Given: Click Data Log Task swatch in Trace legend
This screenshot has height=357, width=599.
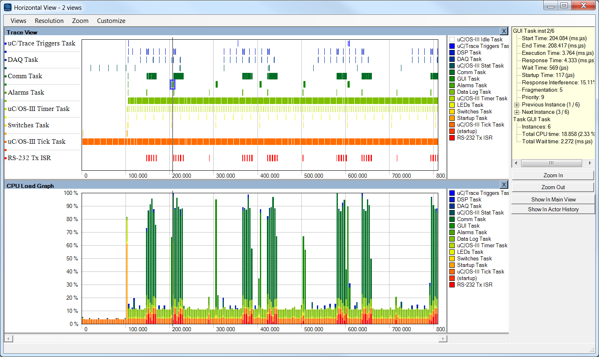Looking at the screenshot, I should (452, 92).
